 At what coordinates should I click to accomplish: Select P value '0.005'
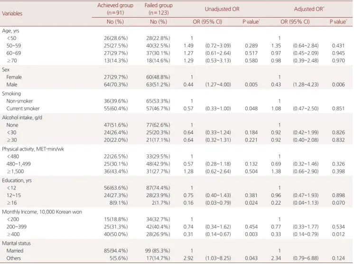tap(252, 85)
